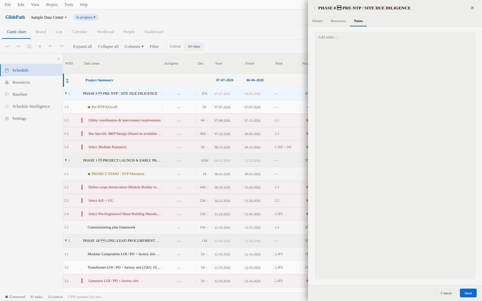
Task: Click the checkbox-edit toolbar icon
Action: [29, 46]
